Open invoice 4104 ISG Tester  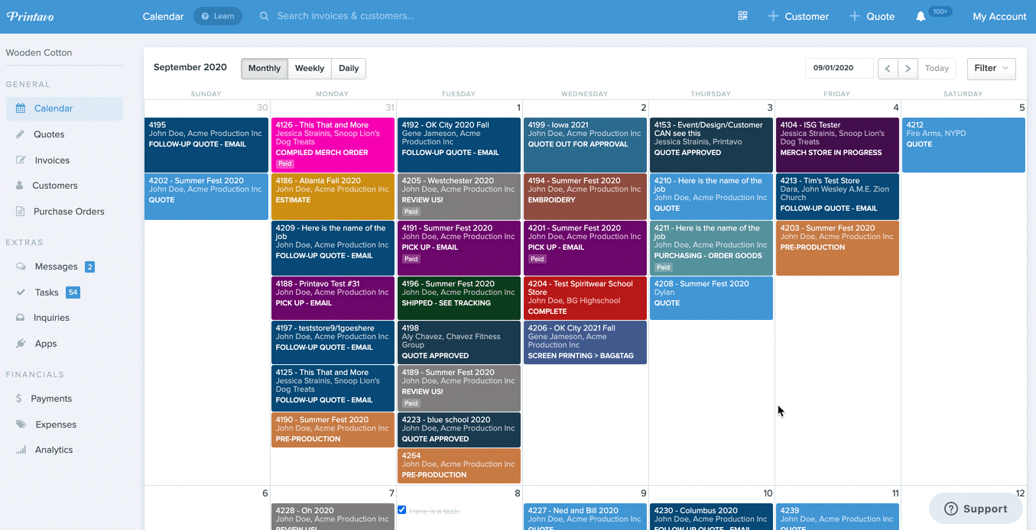[x=837, y=145]
